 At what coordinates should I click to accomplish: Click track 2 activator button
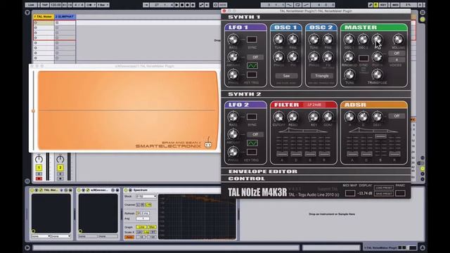(60, 168)
